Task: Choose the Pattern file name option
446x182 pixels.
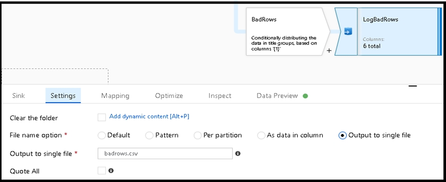Action: [150, 135]
